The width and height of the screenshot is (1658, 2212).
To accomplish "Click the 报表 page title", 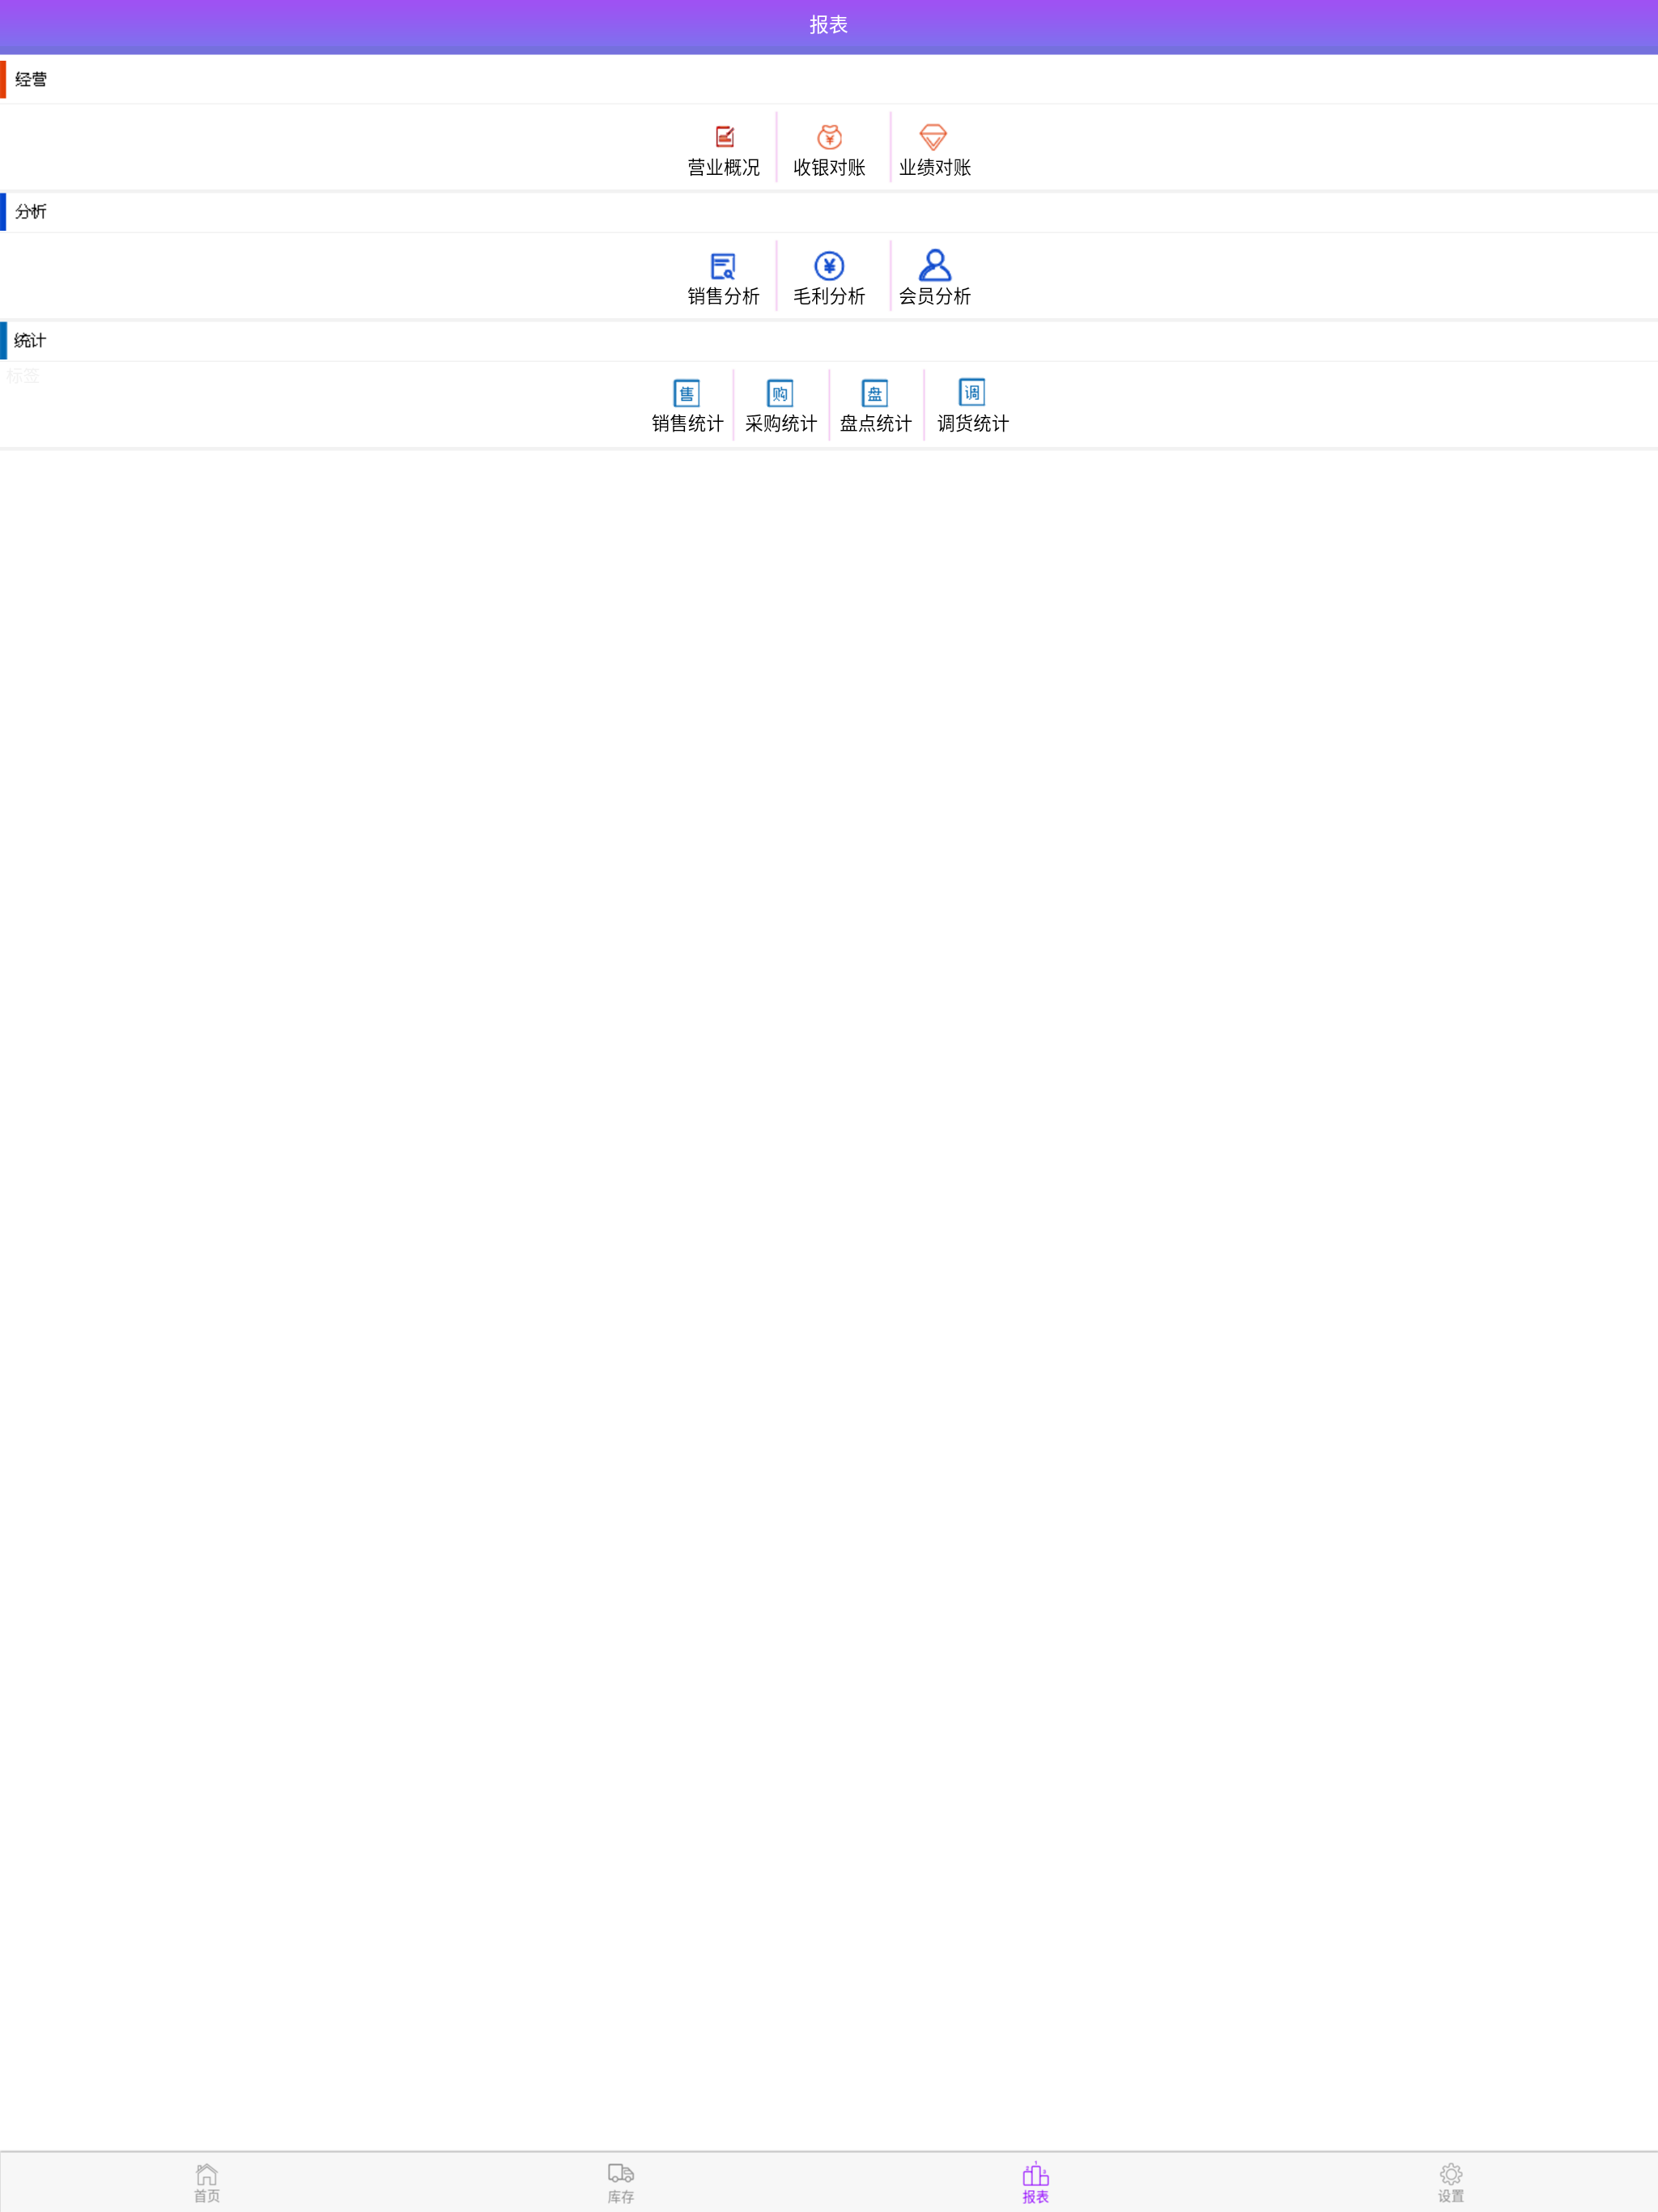I will click(x=829, y=25).
